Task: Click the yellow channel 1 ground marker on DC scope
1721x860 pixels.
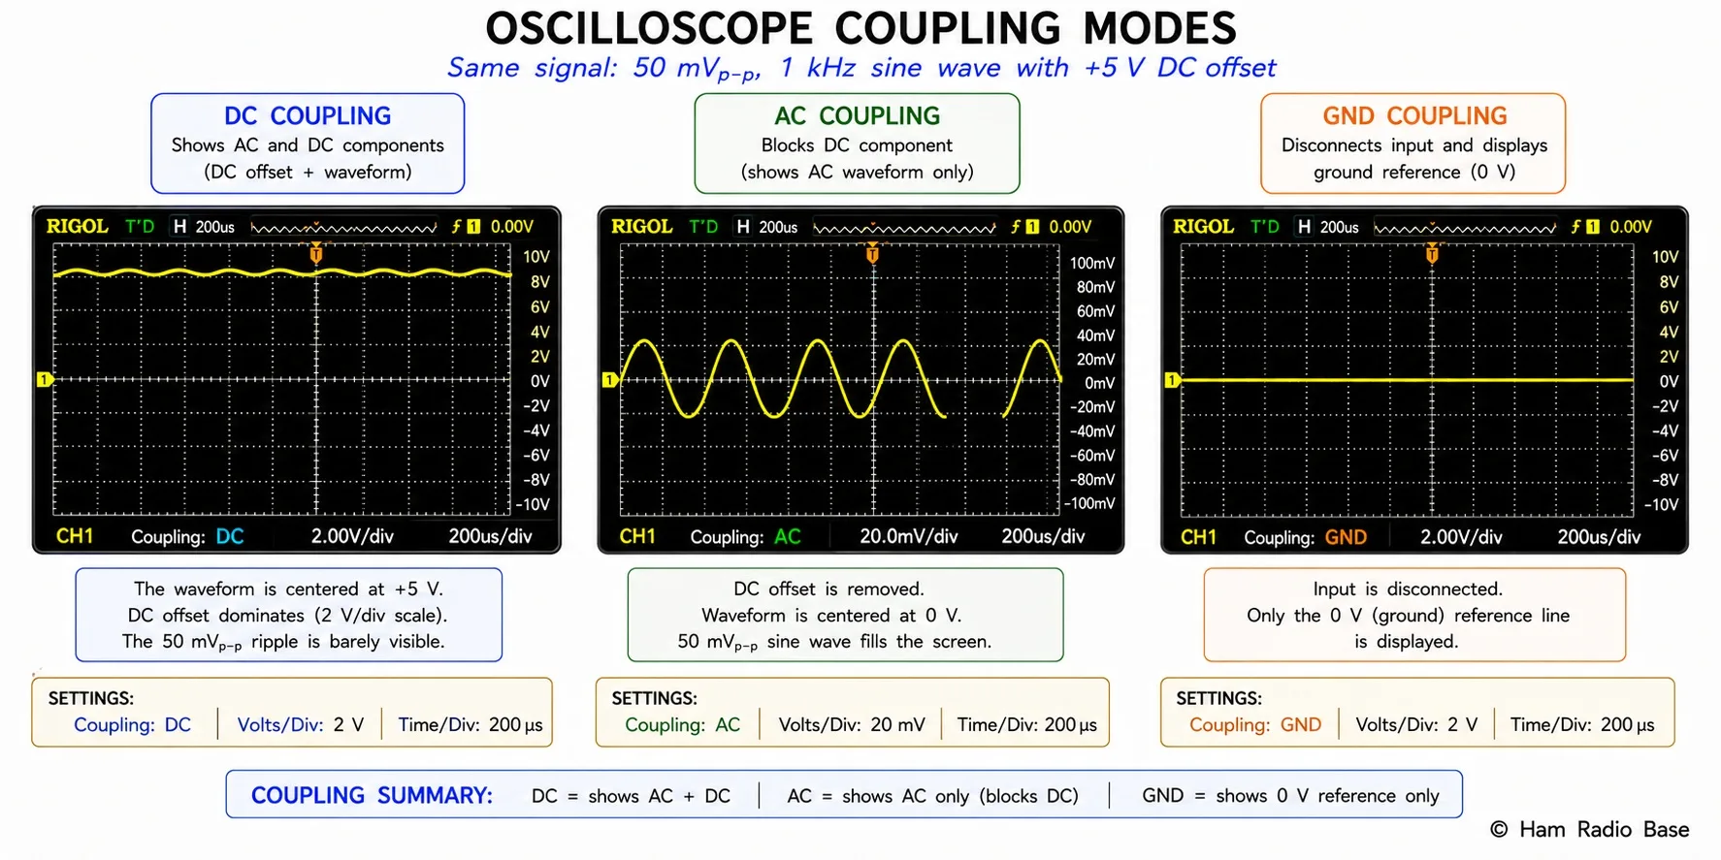Action: click(45, 379)
